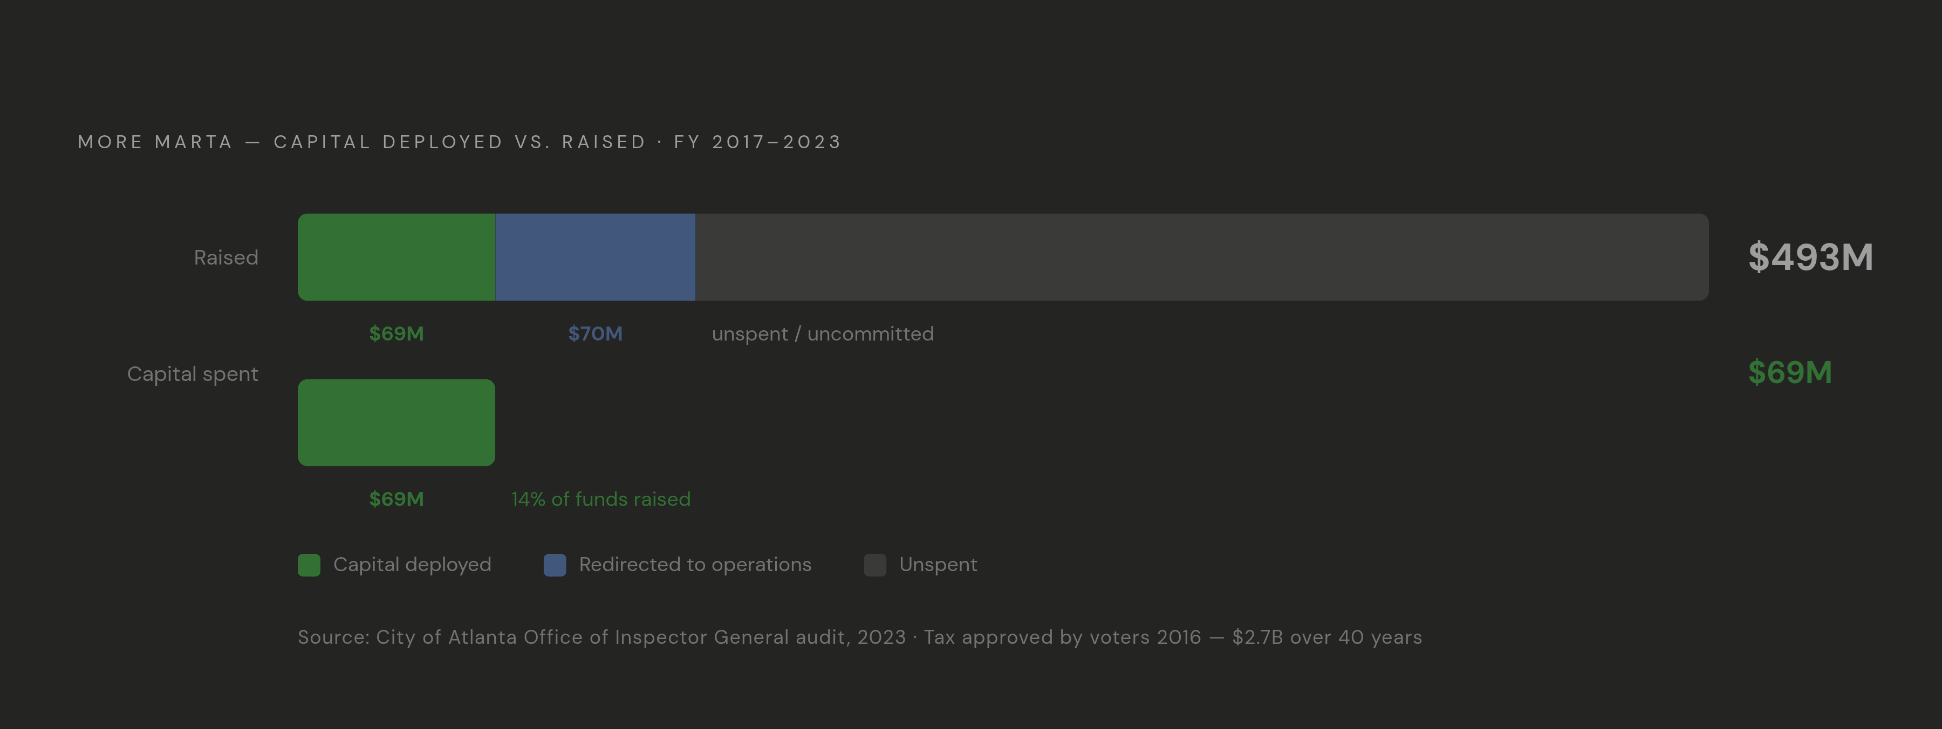Click the unspent / uncommitted label
This screenshot has height=729, width=1942.
click(x=823, y=334)
